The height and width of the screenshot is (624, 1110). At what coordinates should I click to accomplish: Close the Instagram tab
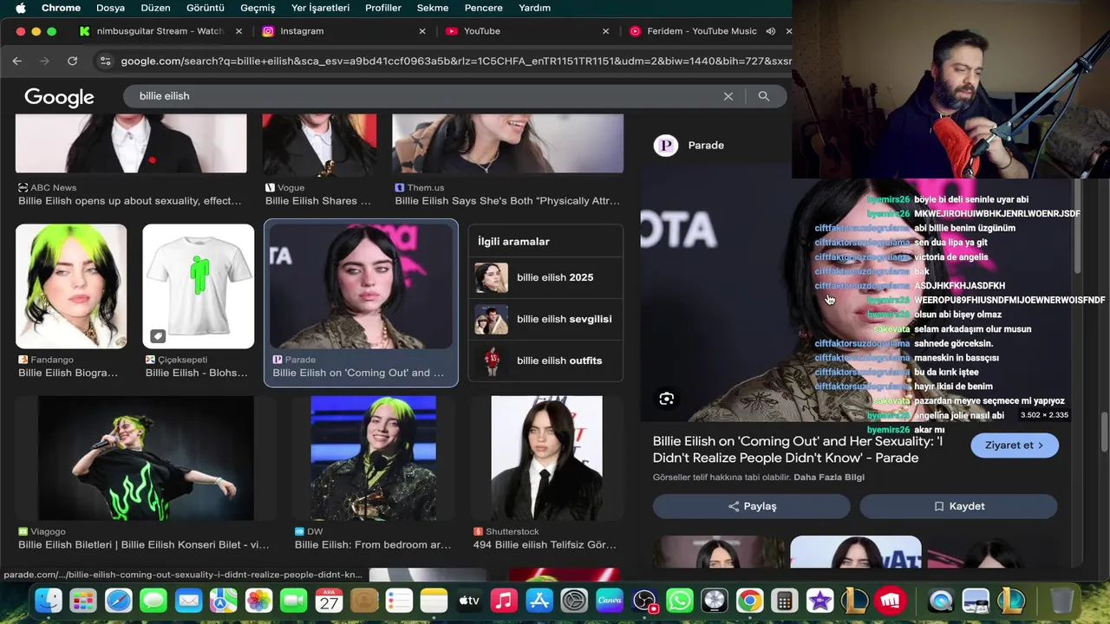click(422, 31)
